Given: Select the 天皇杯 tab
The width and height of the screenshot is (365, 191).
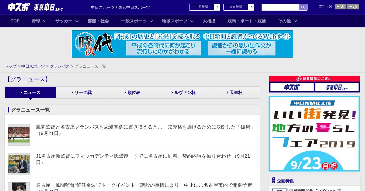Looking at the screenshot, I should coord(234,92).
